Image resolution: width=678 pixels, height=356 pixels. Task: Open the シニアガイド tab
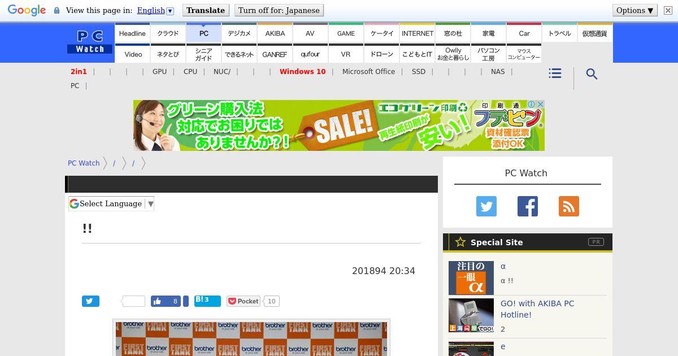coord(203,54)
